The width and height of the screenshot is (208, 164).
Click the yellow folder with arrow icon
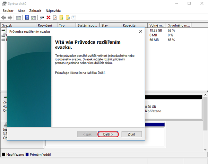(x=61, y=17)
